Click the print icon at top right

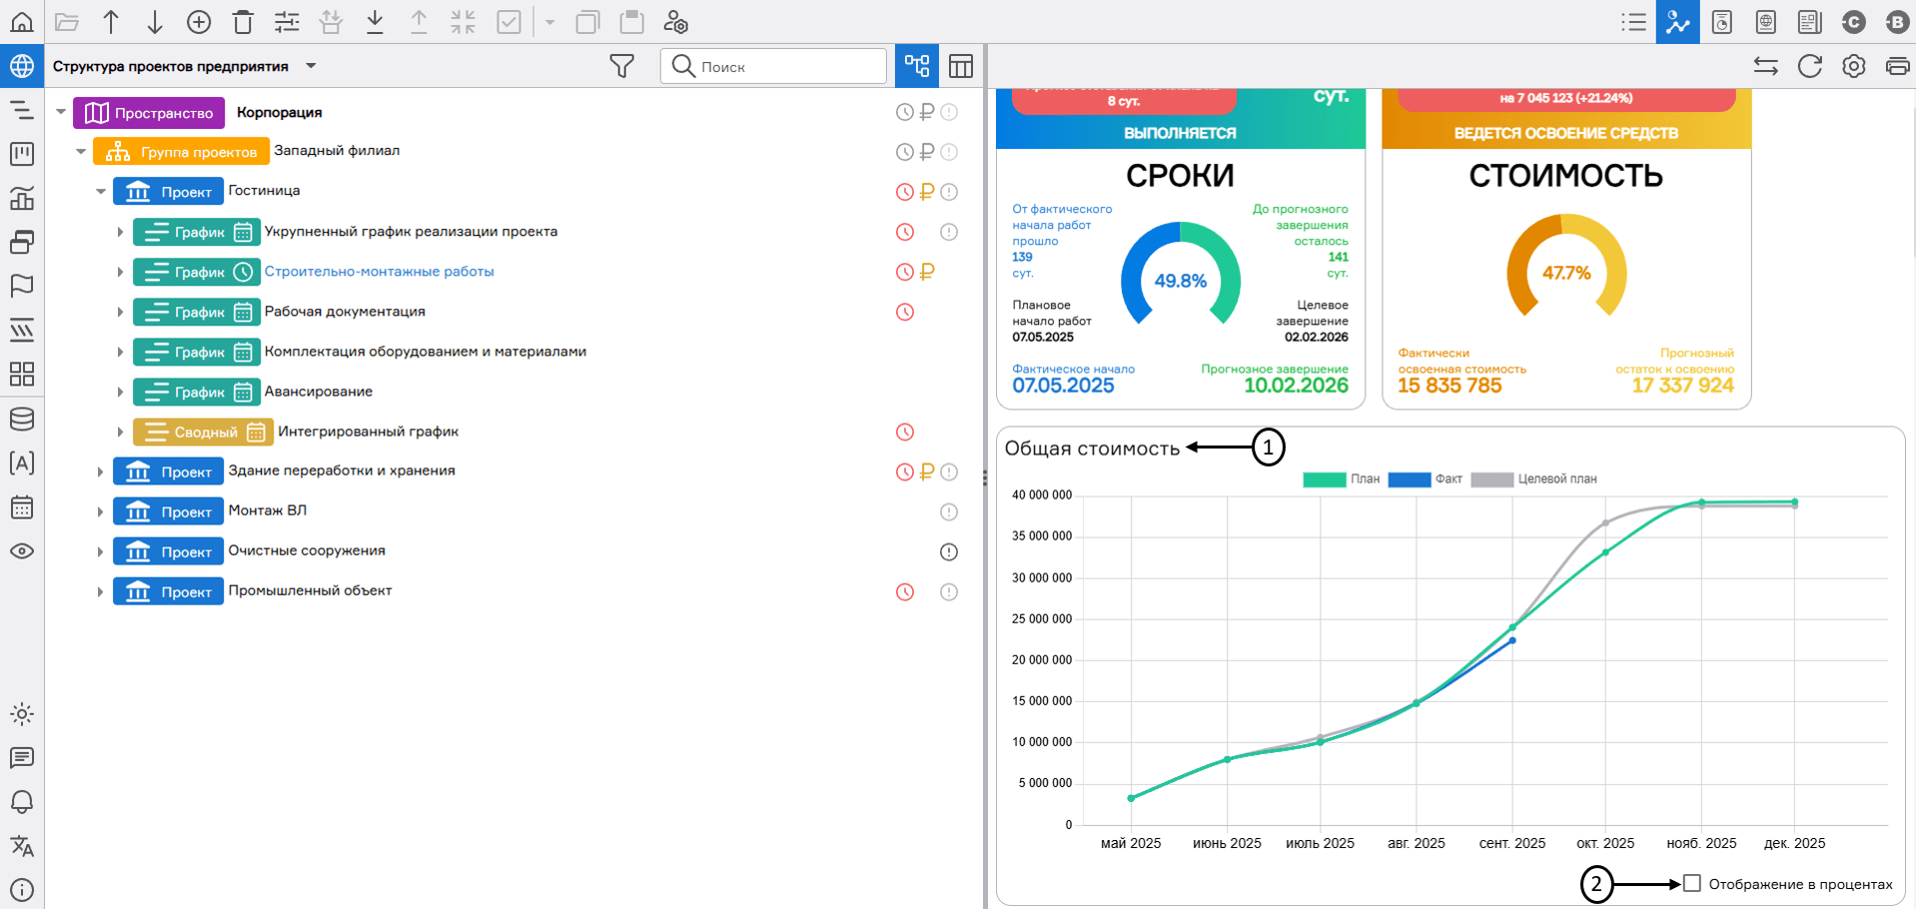coord(1896,66)
